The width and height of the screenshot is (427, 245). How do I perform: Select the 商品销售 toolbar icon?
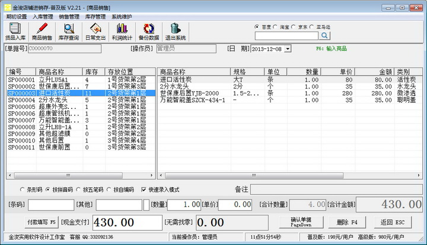(42, 32)
